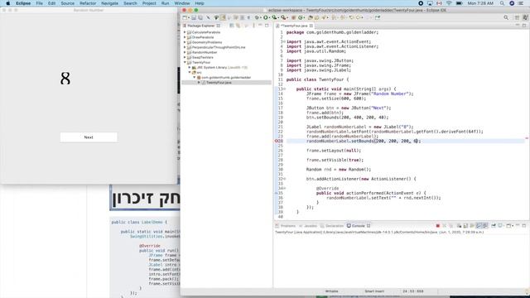The width and height of the screenshot is (530, 298).
Task: Open the File menu
Action: click(39, 3)
